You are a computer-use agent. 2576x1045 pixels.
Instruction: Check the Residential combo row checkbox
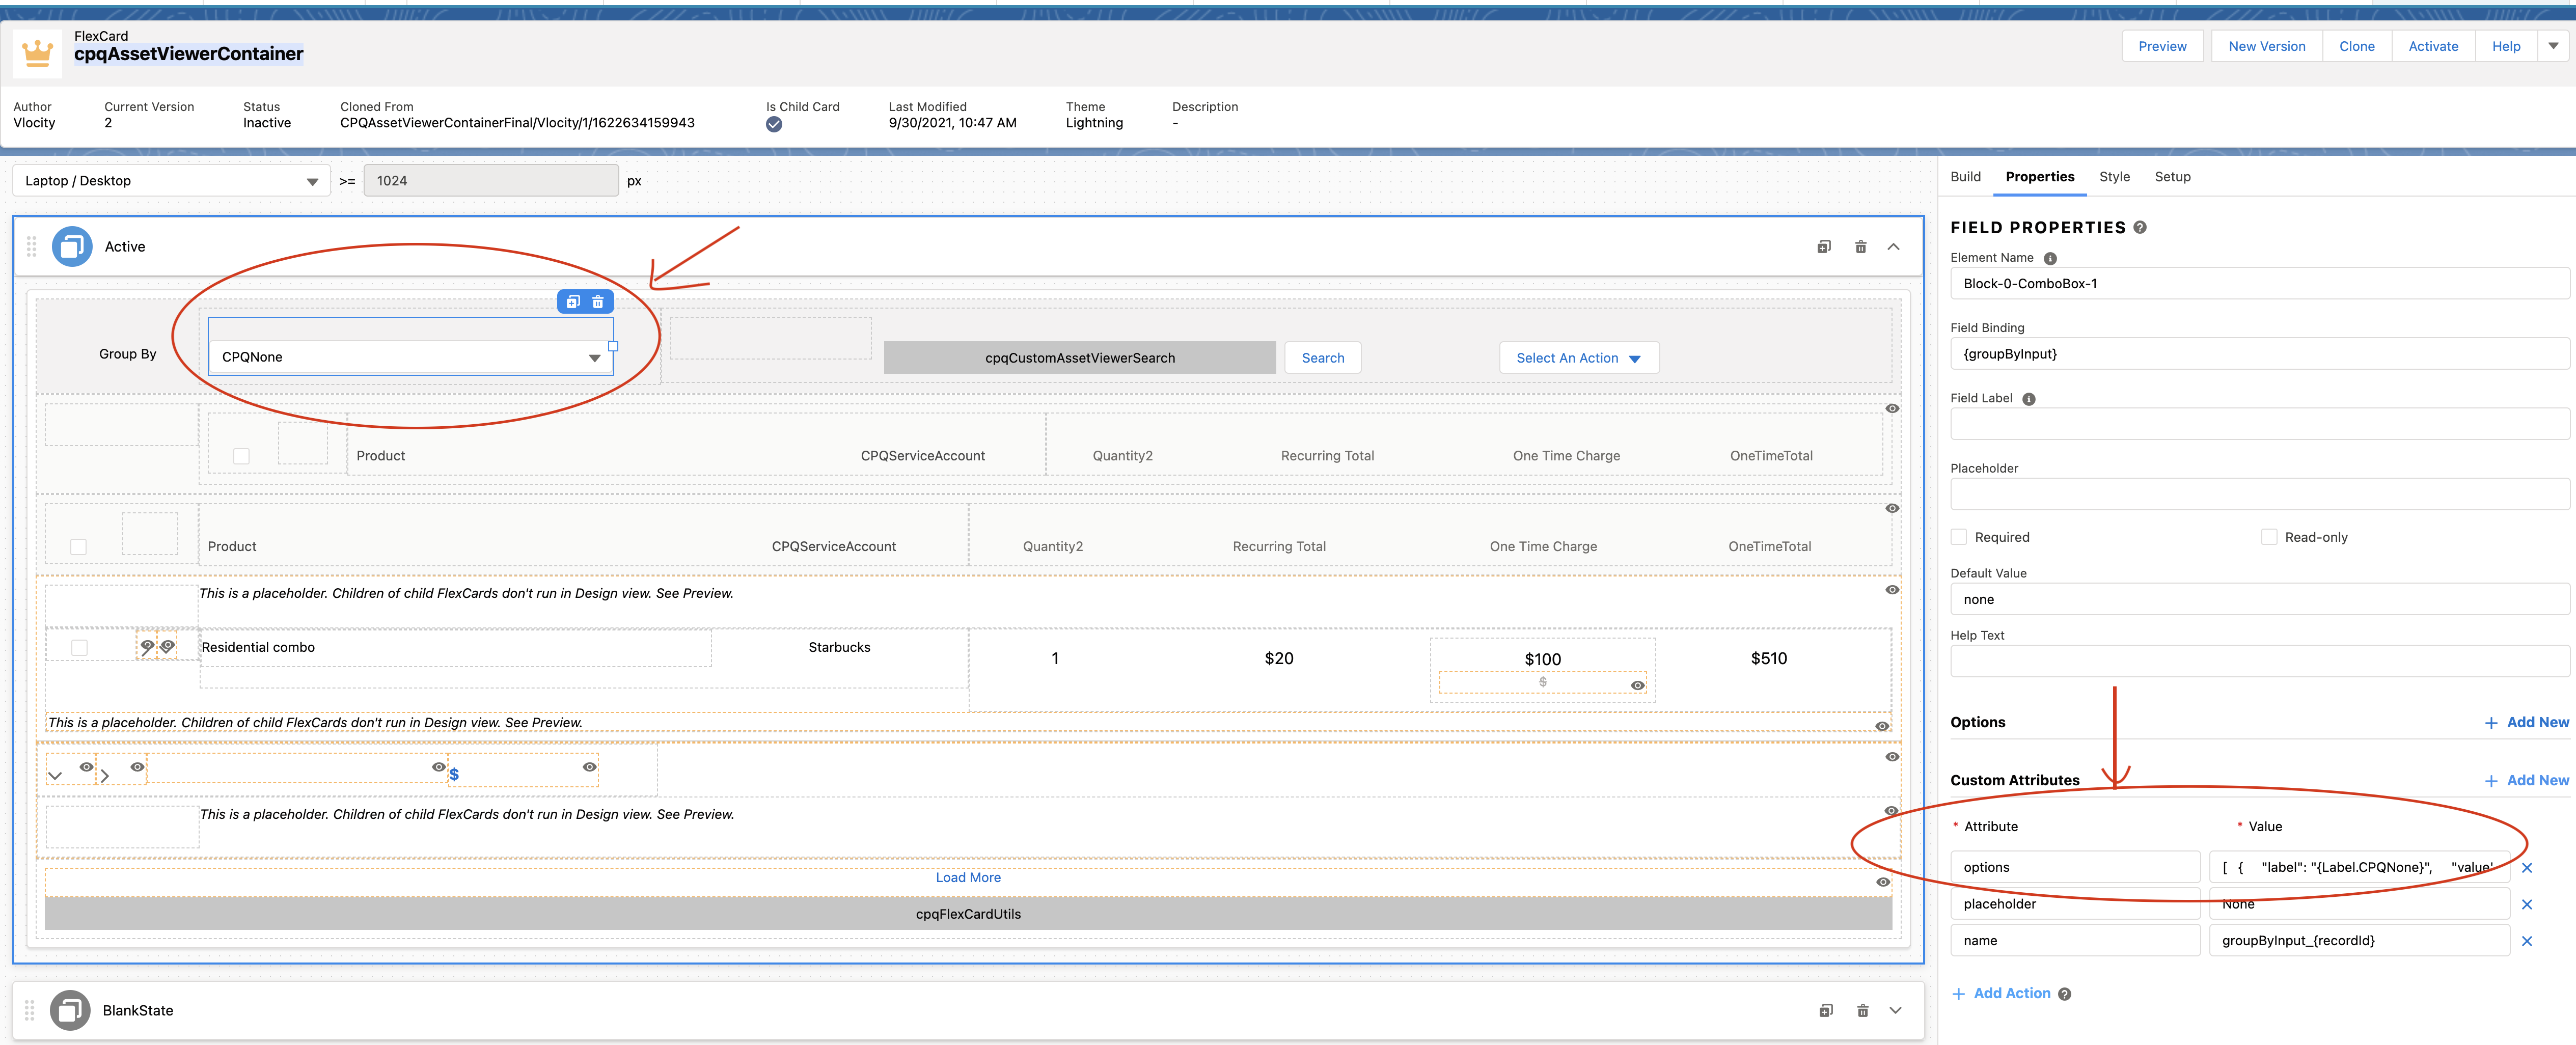coord(79,648)
